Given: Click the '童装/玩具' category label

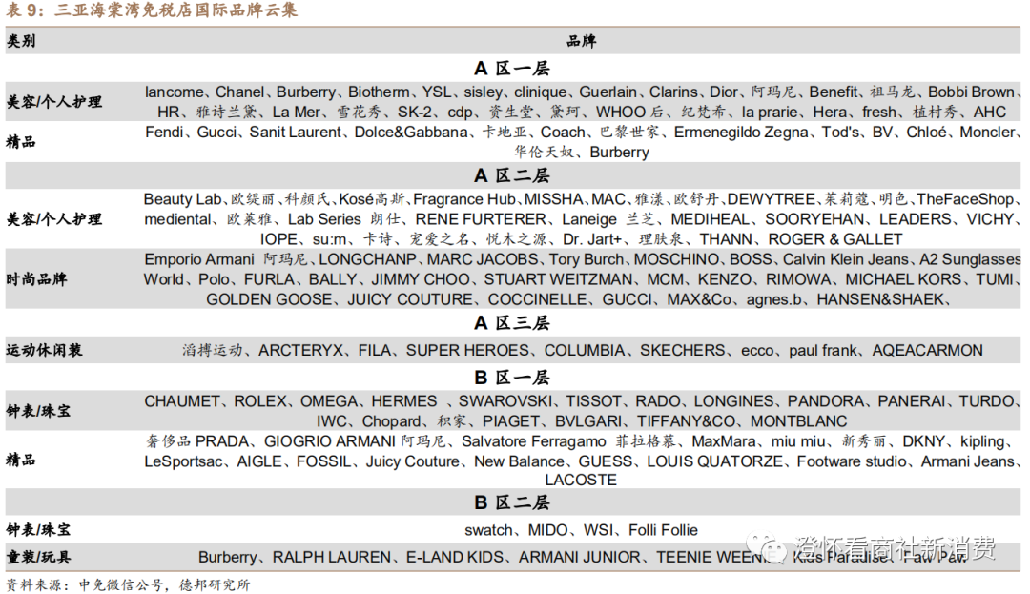Looking at the screenshot, I should coord(38,557).
